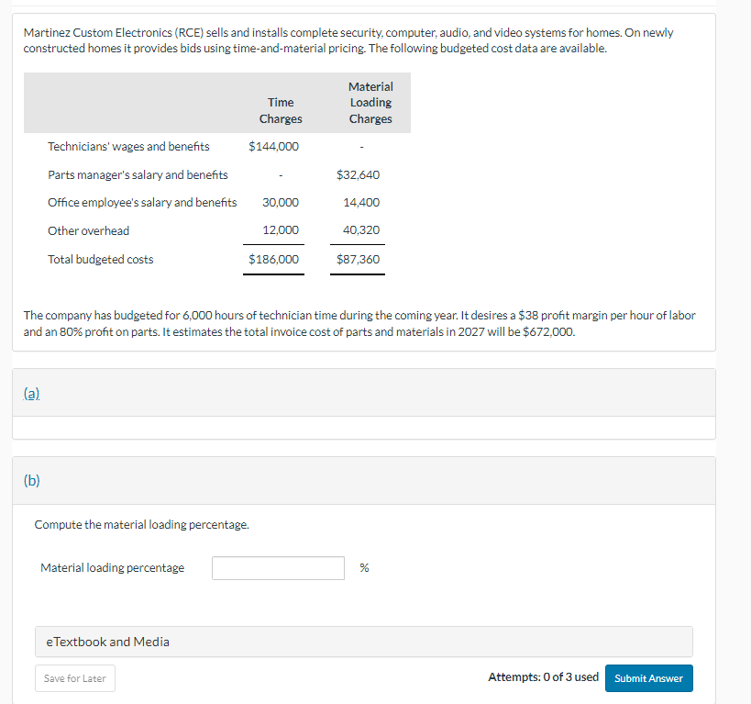Viewport: 751px width, 704px height.
Task: Click the $186,000 total time charges value
Action: tap(273, 260)
